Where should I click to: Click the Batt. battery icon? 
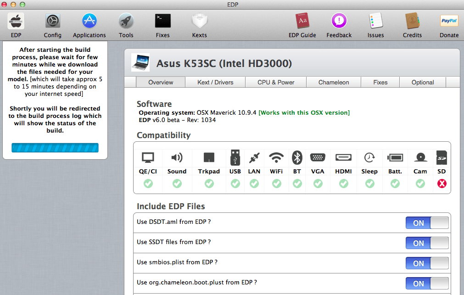395,158
